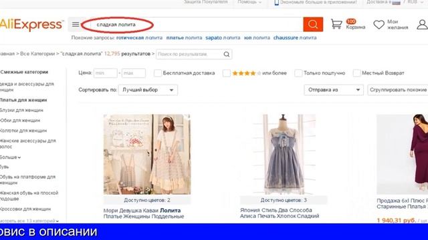Open Продажа 6xl Плюс product title

pos(403,203)
